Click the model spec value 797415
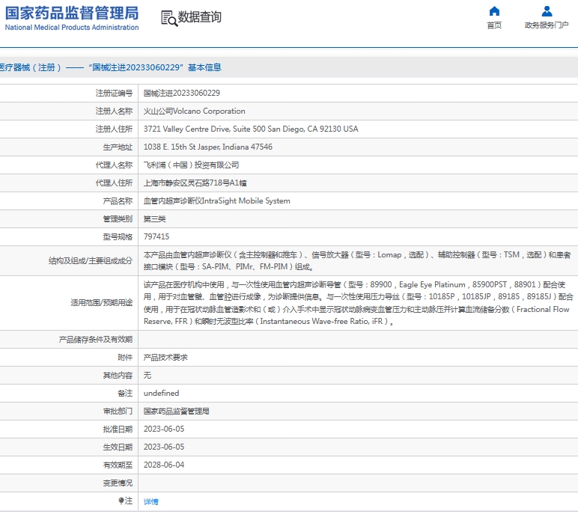Screen dimensions: 578x514 [x=156, y=236]
